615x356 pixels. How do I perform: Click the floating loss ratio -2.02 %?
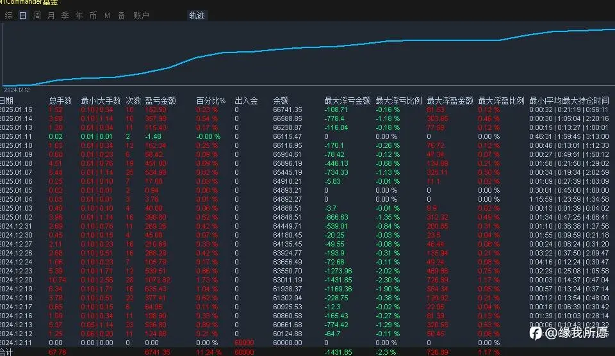tap(388, 271)
